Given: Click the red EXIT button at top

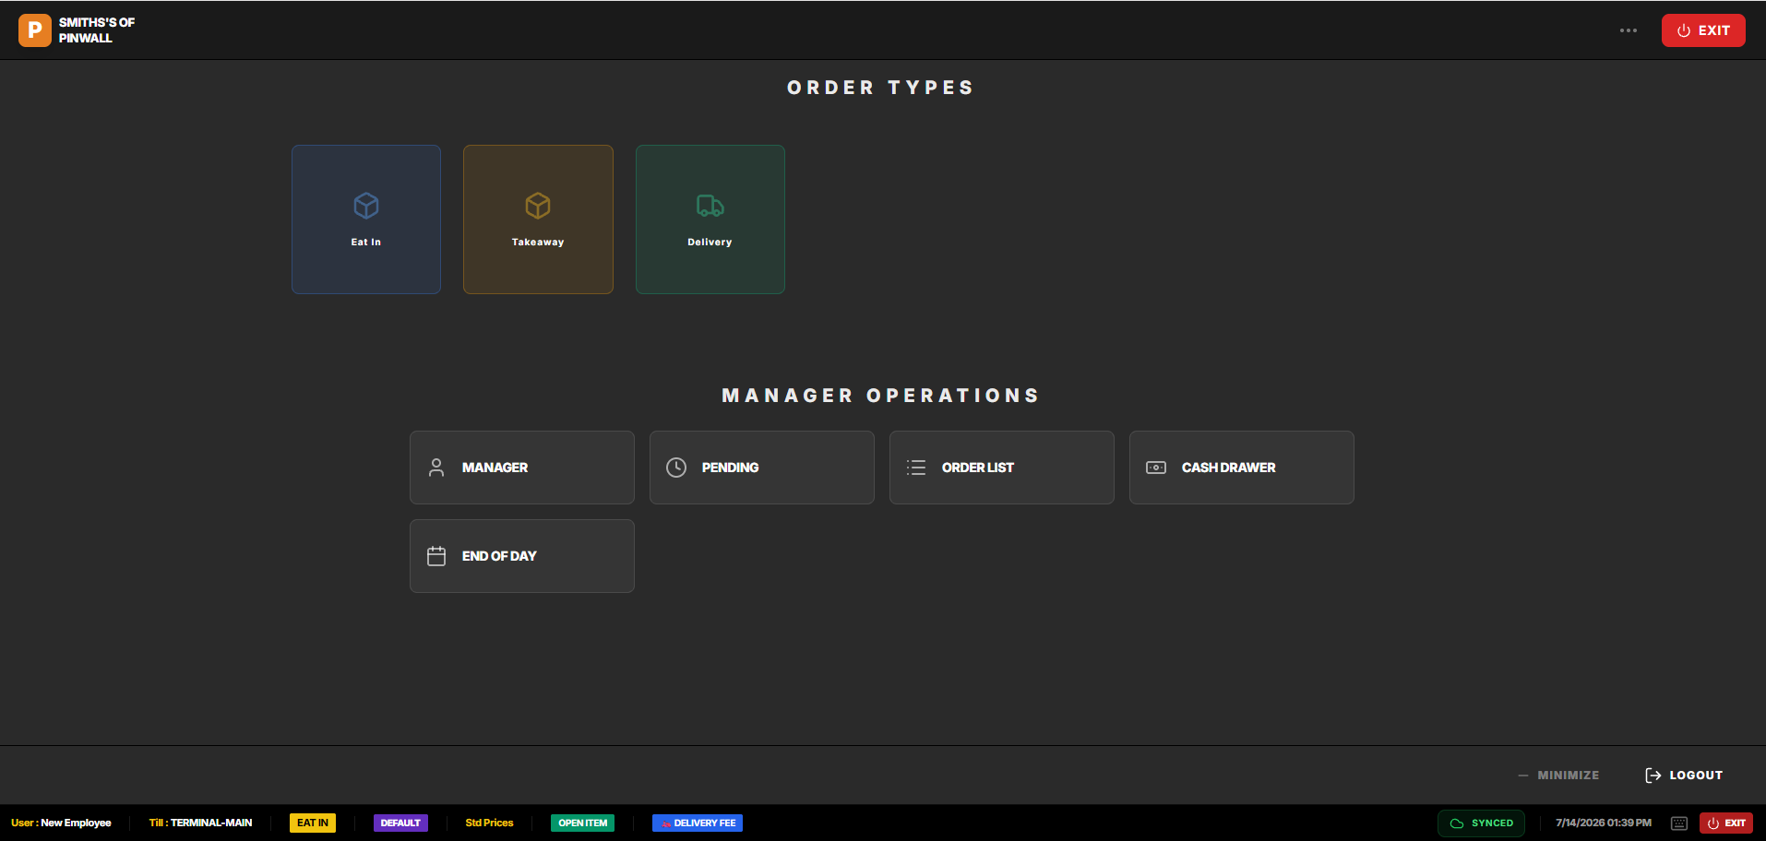Looking at the screenshot, I should 1703,30.
